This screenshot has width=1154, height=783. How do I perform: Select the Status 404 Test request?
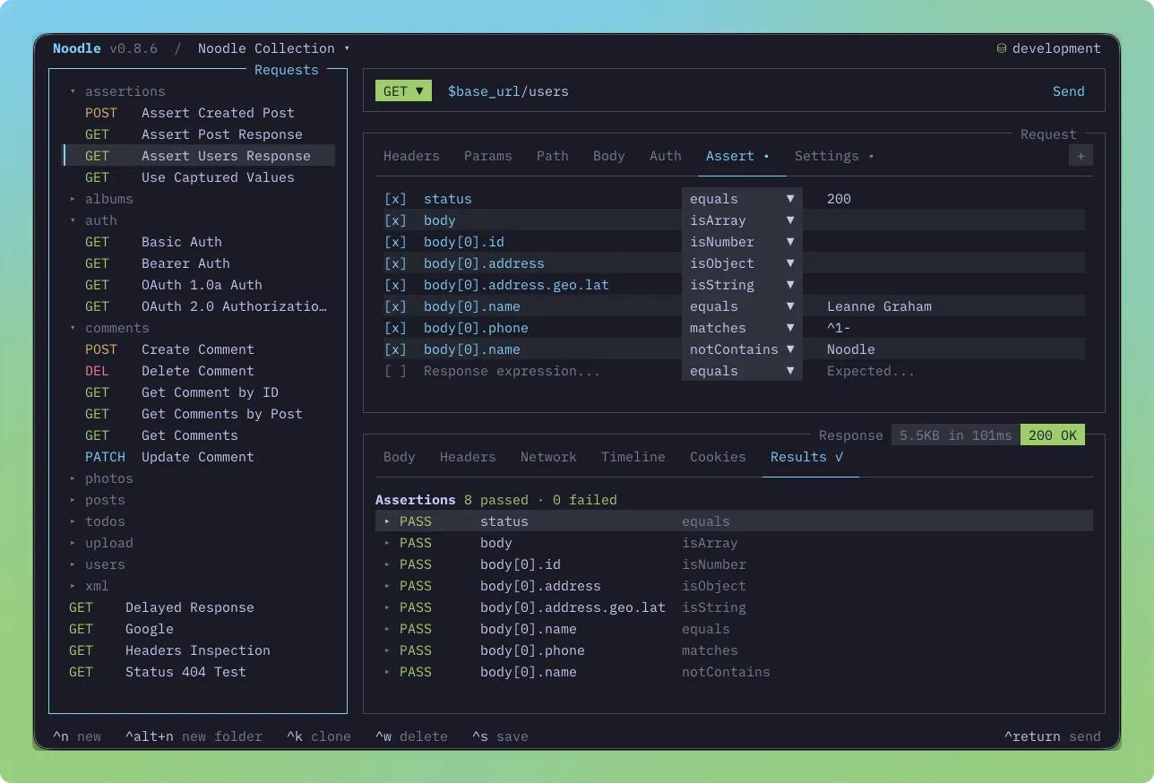click(x=198, y=672)
